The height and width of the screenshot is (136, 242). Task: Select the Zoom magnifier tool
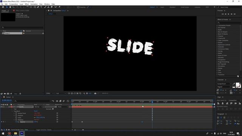14,7
